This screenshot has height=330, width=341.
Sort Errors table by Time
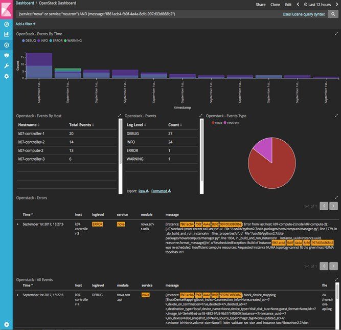point(28,215)
